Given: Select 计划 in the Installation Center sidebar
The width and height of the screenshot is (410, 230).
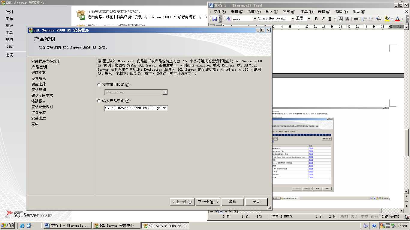Looking at the screenshot, I should 9,12.
